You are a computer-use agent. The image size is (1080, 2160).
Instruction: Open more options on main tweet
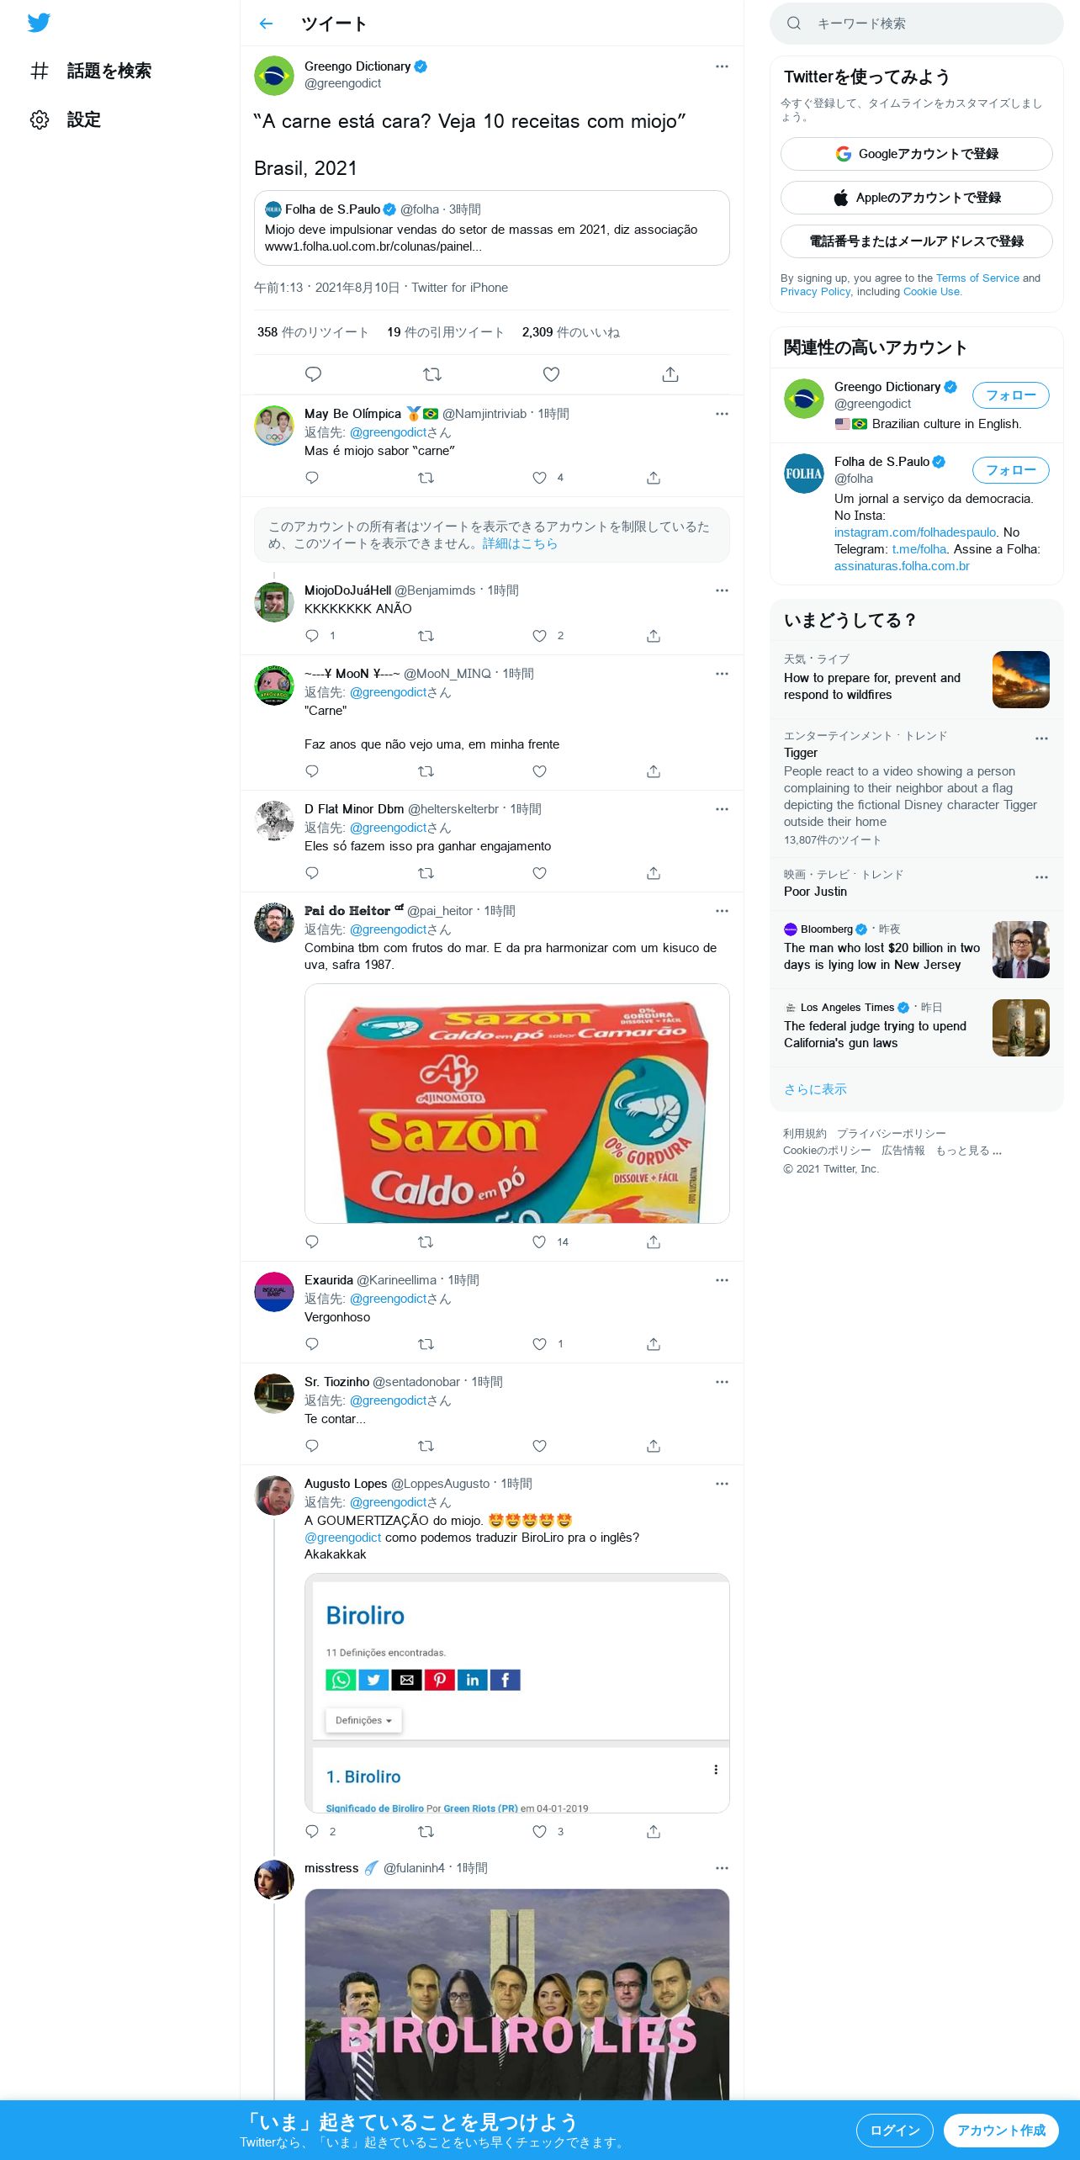tap(722, 66)
